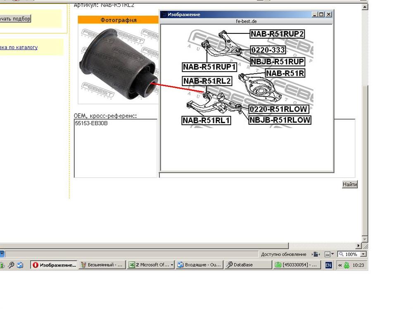
Task: Click the horizontal scrollbar right arrow
Action: (x=358, y=246)
